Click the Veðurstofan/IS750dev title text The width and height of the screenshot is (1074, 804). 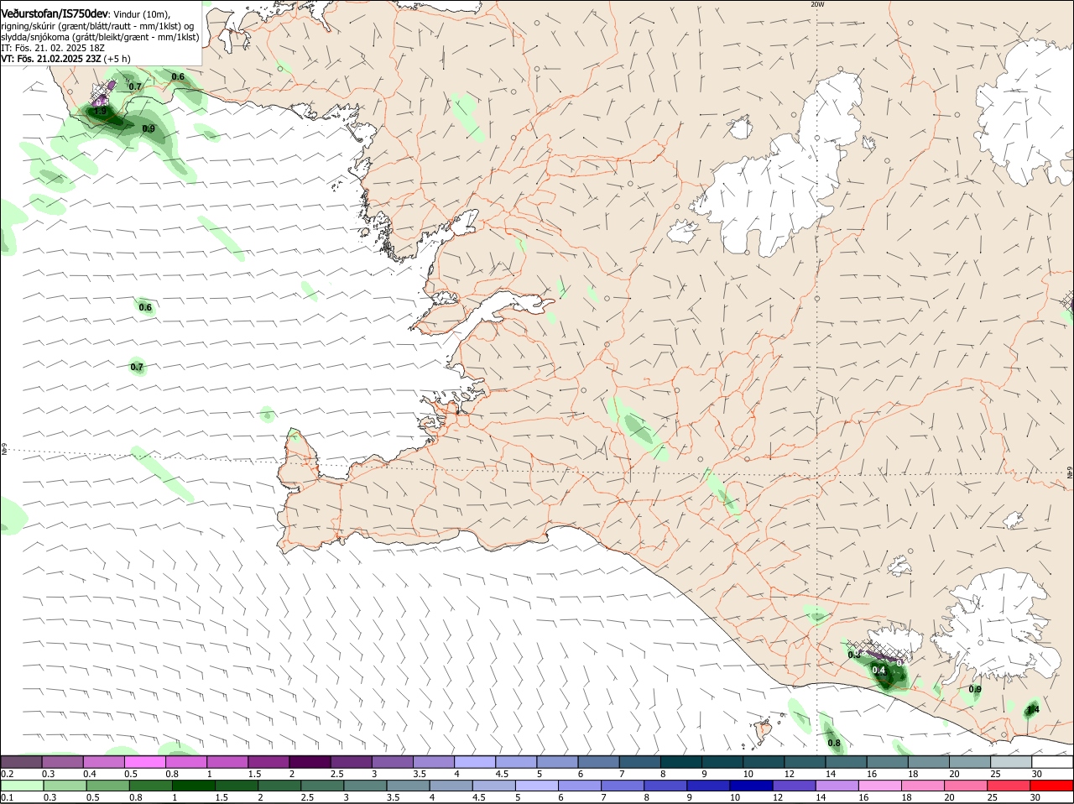tap(55, 14)
